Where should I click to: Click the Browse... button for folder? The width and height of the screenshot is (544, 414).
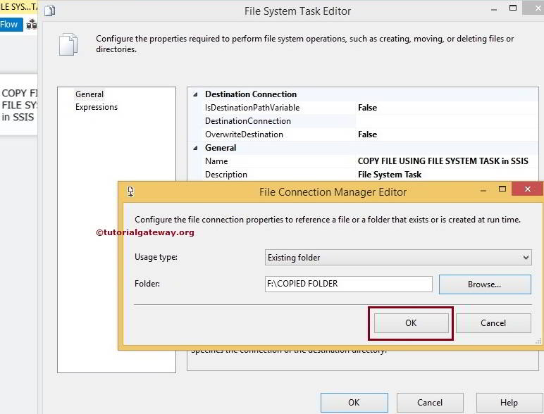[485, 284]
